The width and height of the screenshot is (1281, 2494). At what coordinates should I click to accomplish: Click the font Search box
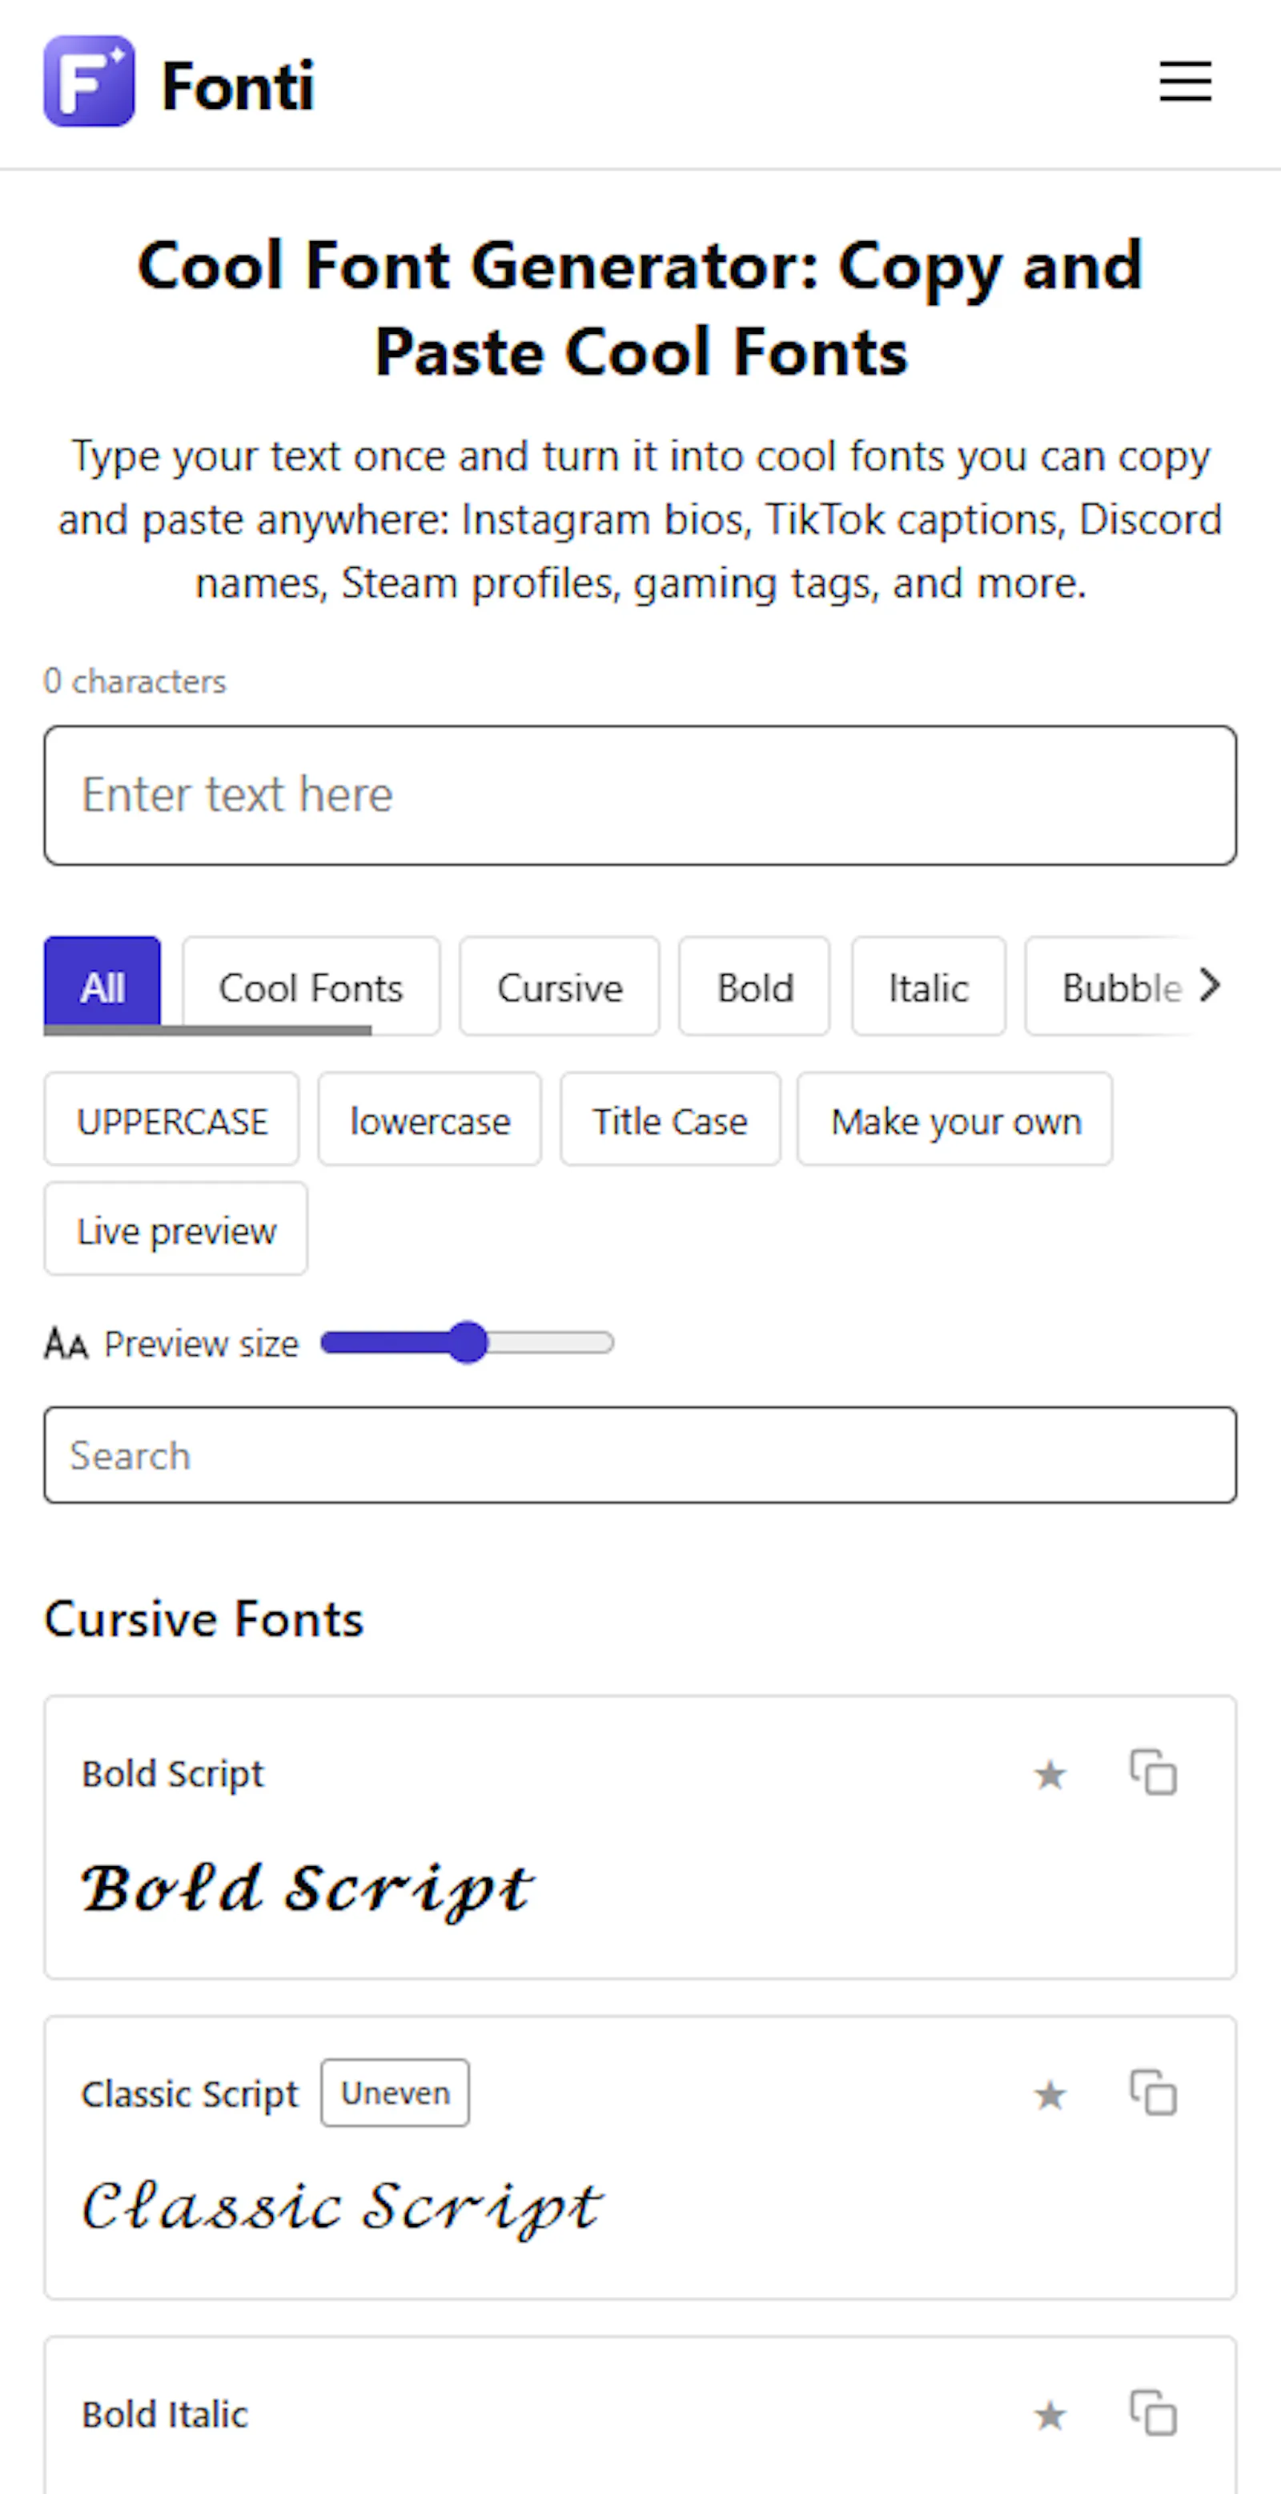coord(640,1455)
